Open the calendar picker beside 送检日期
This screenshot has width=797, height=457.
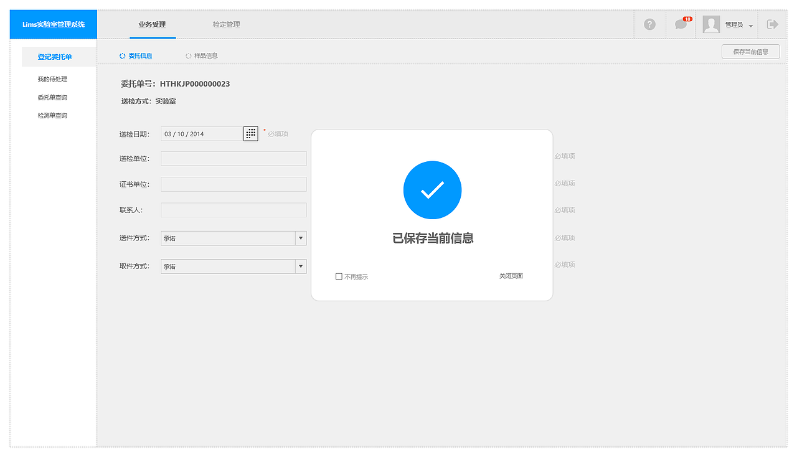coord(250,133)
